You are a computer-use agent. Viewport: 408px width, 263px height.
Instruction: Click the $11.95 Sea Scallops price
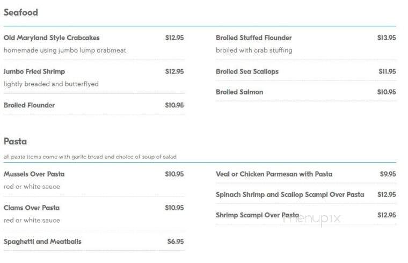[x=387, y=71]
